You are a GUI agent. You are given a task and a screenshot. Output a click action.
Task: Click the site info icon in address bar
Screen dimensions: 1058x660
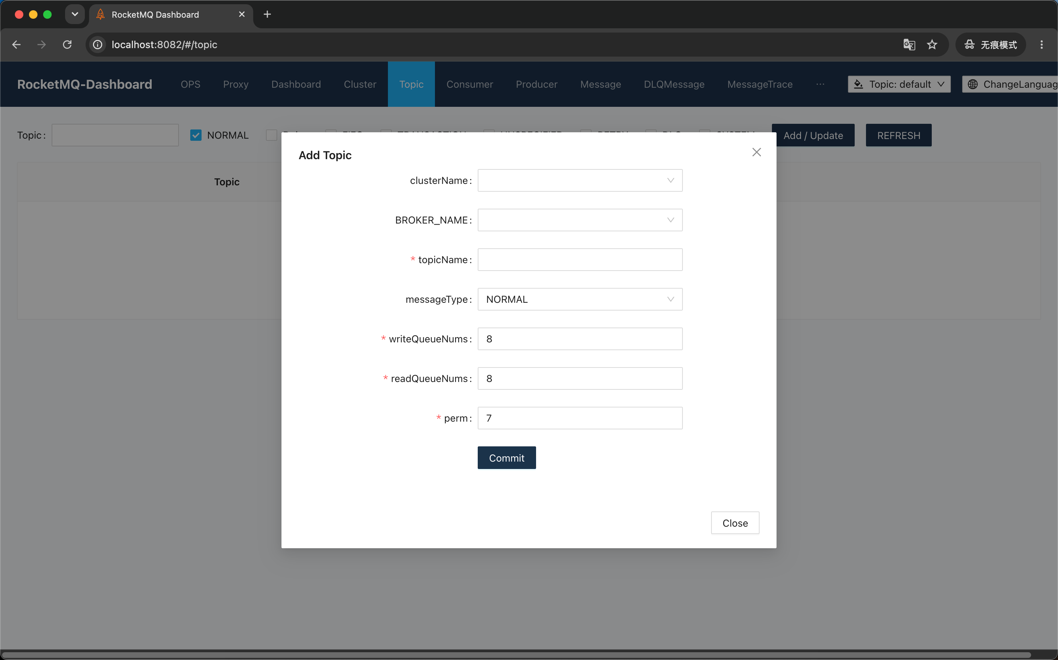98,45
